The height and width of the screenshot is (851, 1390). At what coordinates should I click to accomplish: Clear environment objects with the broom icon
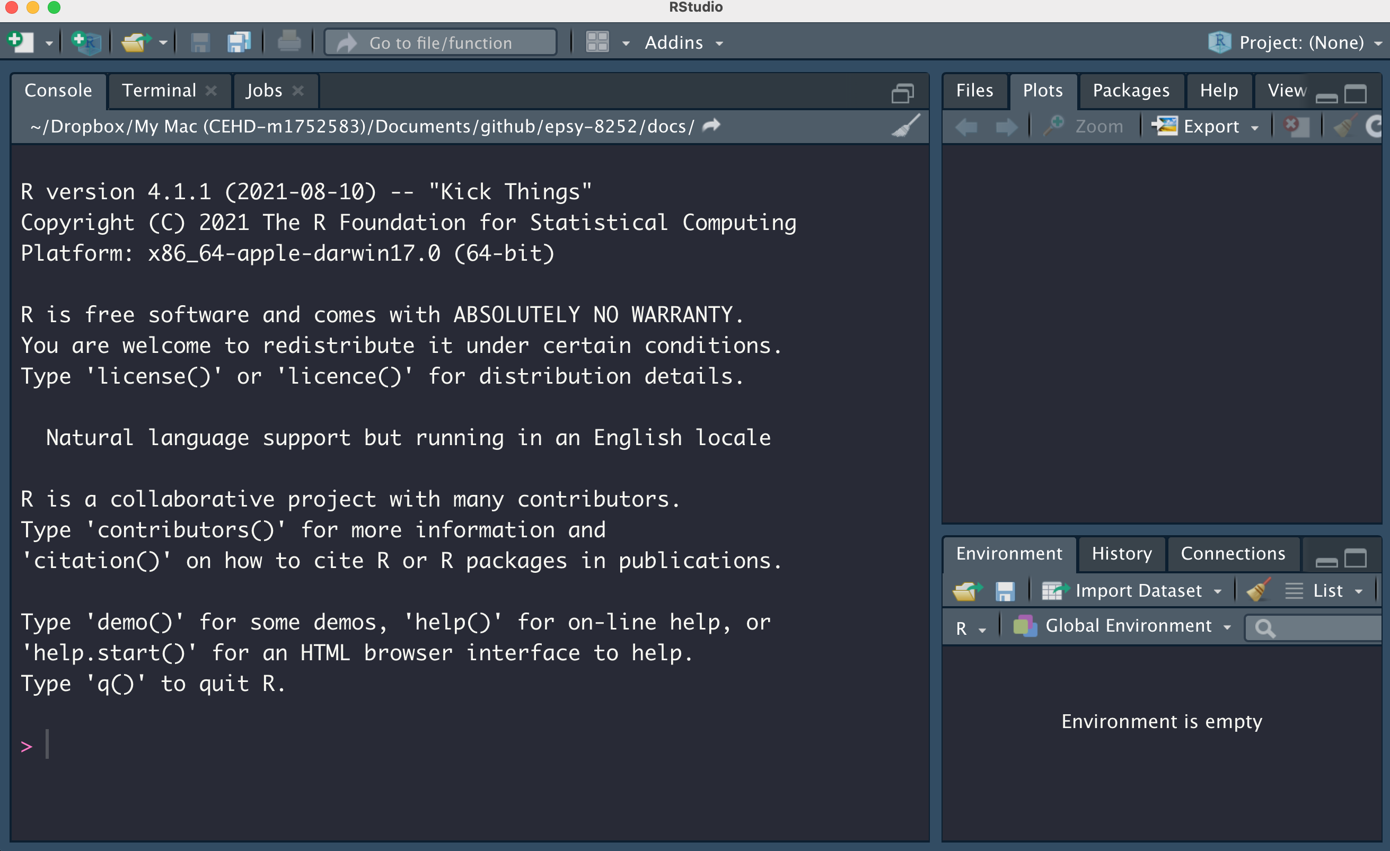1258,590
